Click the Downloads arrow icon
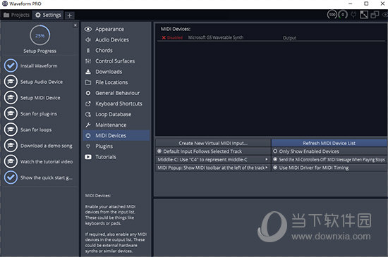This screenshot has height=257, width=388. pyautogui.click(x=88, y=72)
